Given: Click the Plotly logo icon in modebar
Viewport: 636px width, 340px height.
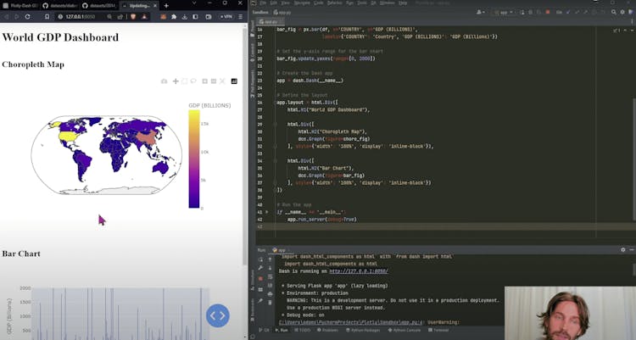Looking at the screenshot, I should tap(234, 81).
